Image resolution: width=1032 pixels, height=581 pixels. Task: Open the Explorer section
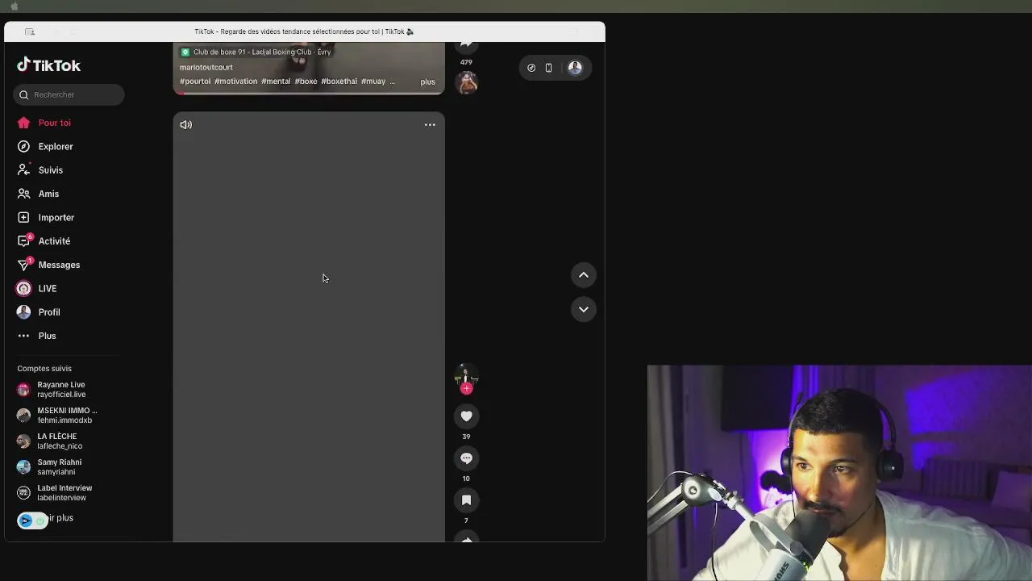point(56,146)
